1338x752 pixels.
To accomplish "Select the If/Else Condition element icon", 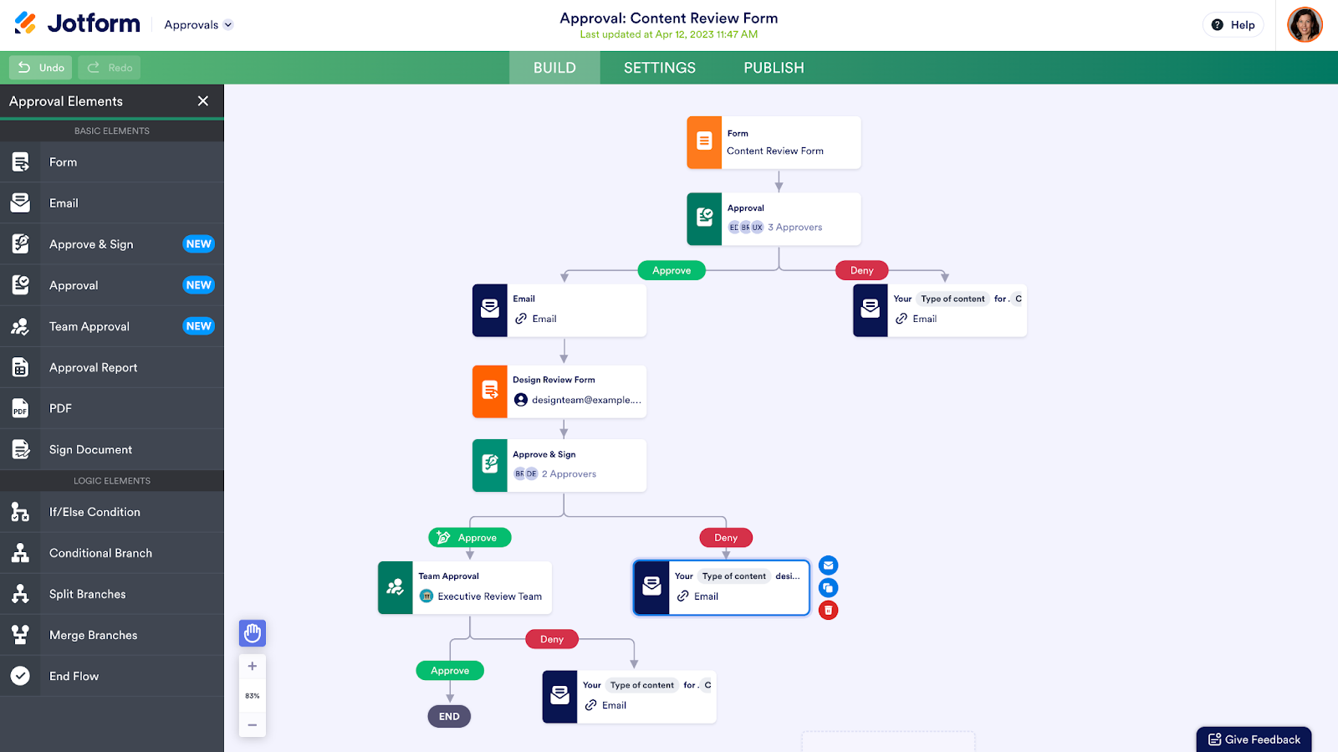I will point(21,512).
